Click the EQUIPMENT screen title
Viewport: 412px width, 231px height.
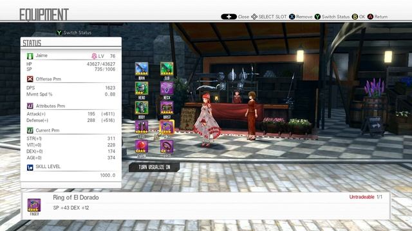tap(44, 14)
